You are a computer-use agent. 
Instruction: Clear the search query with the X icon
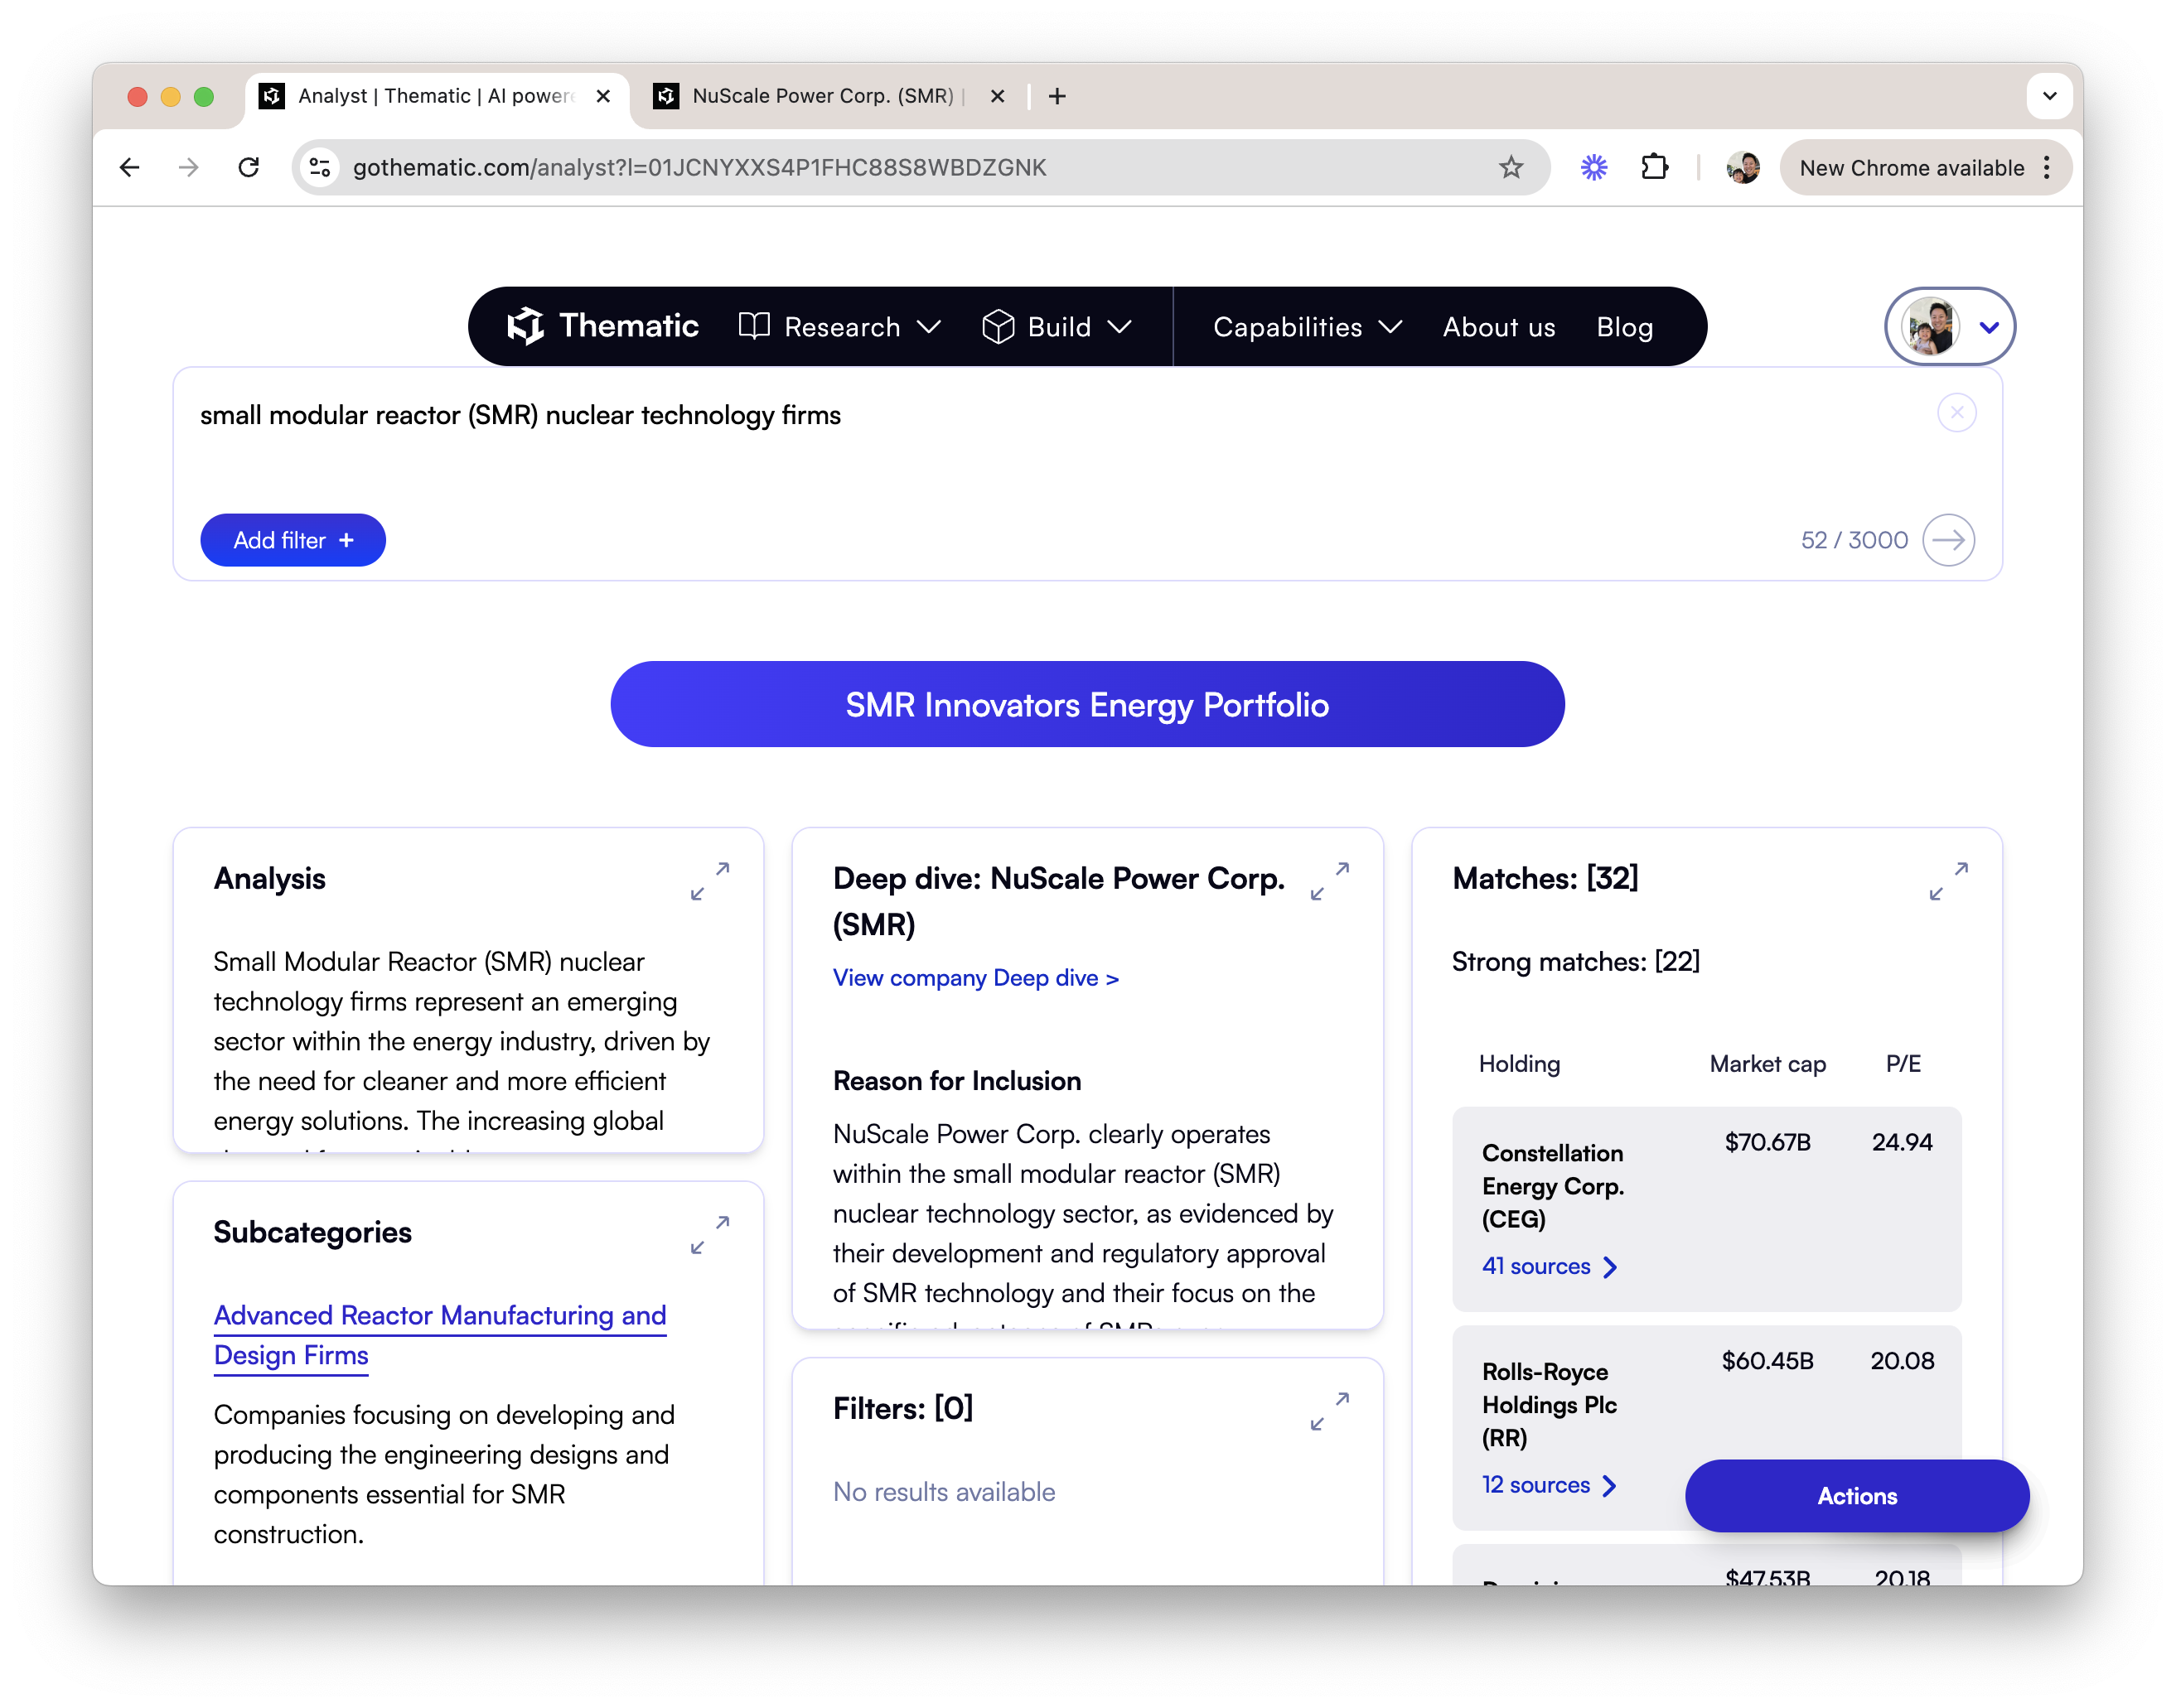1956,412
